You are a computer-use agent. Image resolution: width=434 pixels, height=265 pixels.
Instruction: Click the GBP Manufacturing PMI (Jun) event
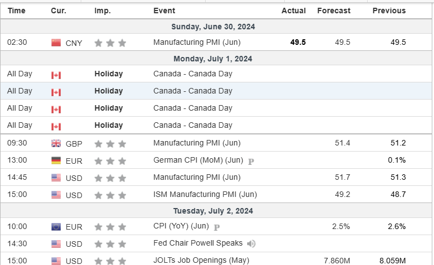[196, 143]
